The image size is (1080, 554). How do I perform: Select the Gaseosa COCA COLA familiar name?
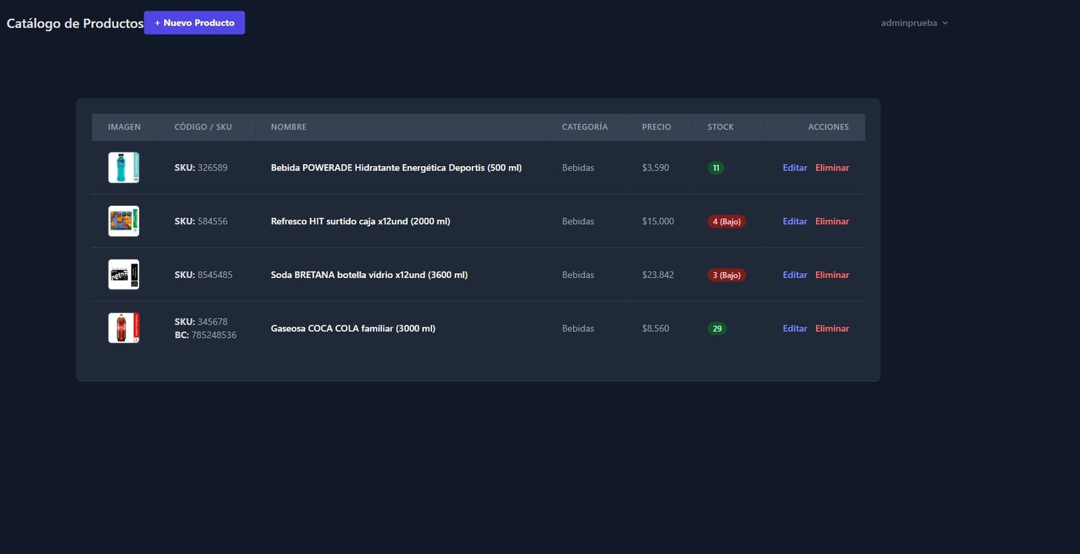point(353,329)
